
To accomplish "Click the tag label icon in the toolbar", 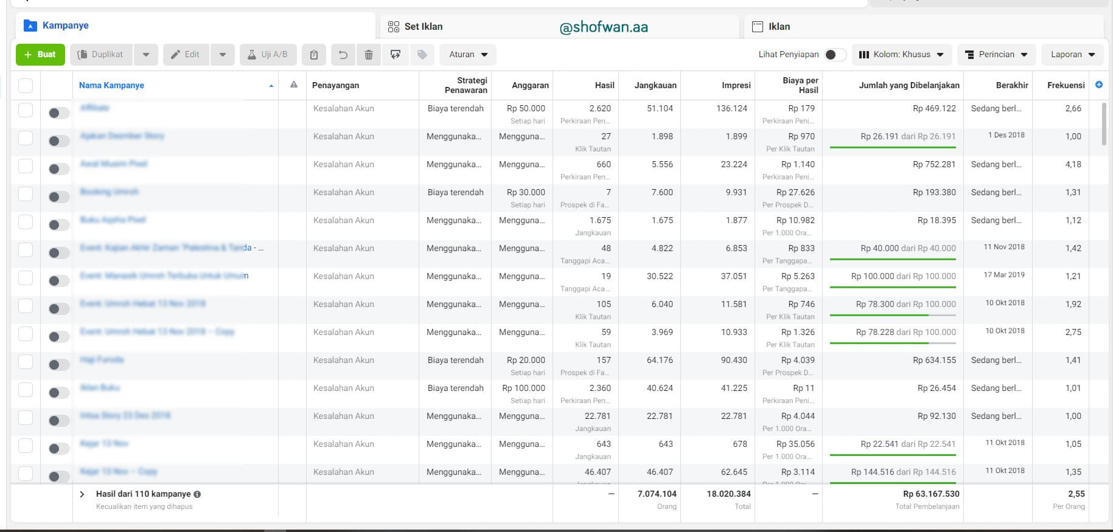I will [x=422, y=55].
